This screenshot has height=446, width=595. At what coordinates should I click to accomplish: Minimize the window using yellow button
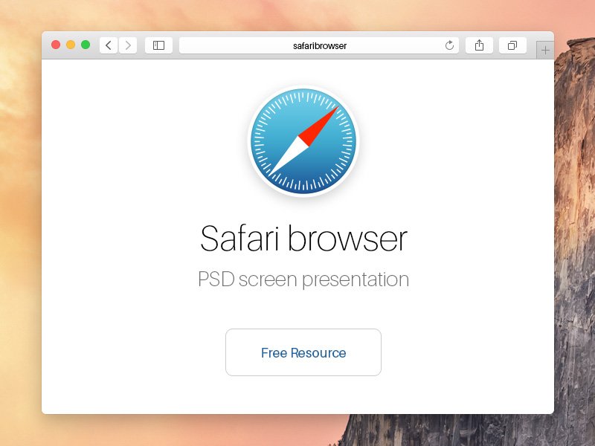pyautogui.click(x=71, y=45)
